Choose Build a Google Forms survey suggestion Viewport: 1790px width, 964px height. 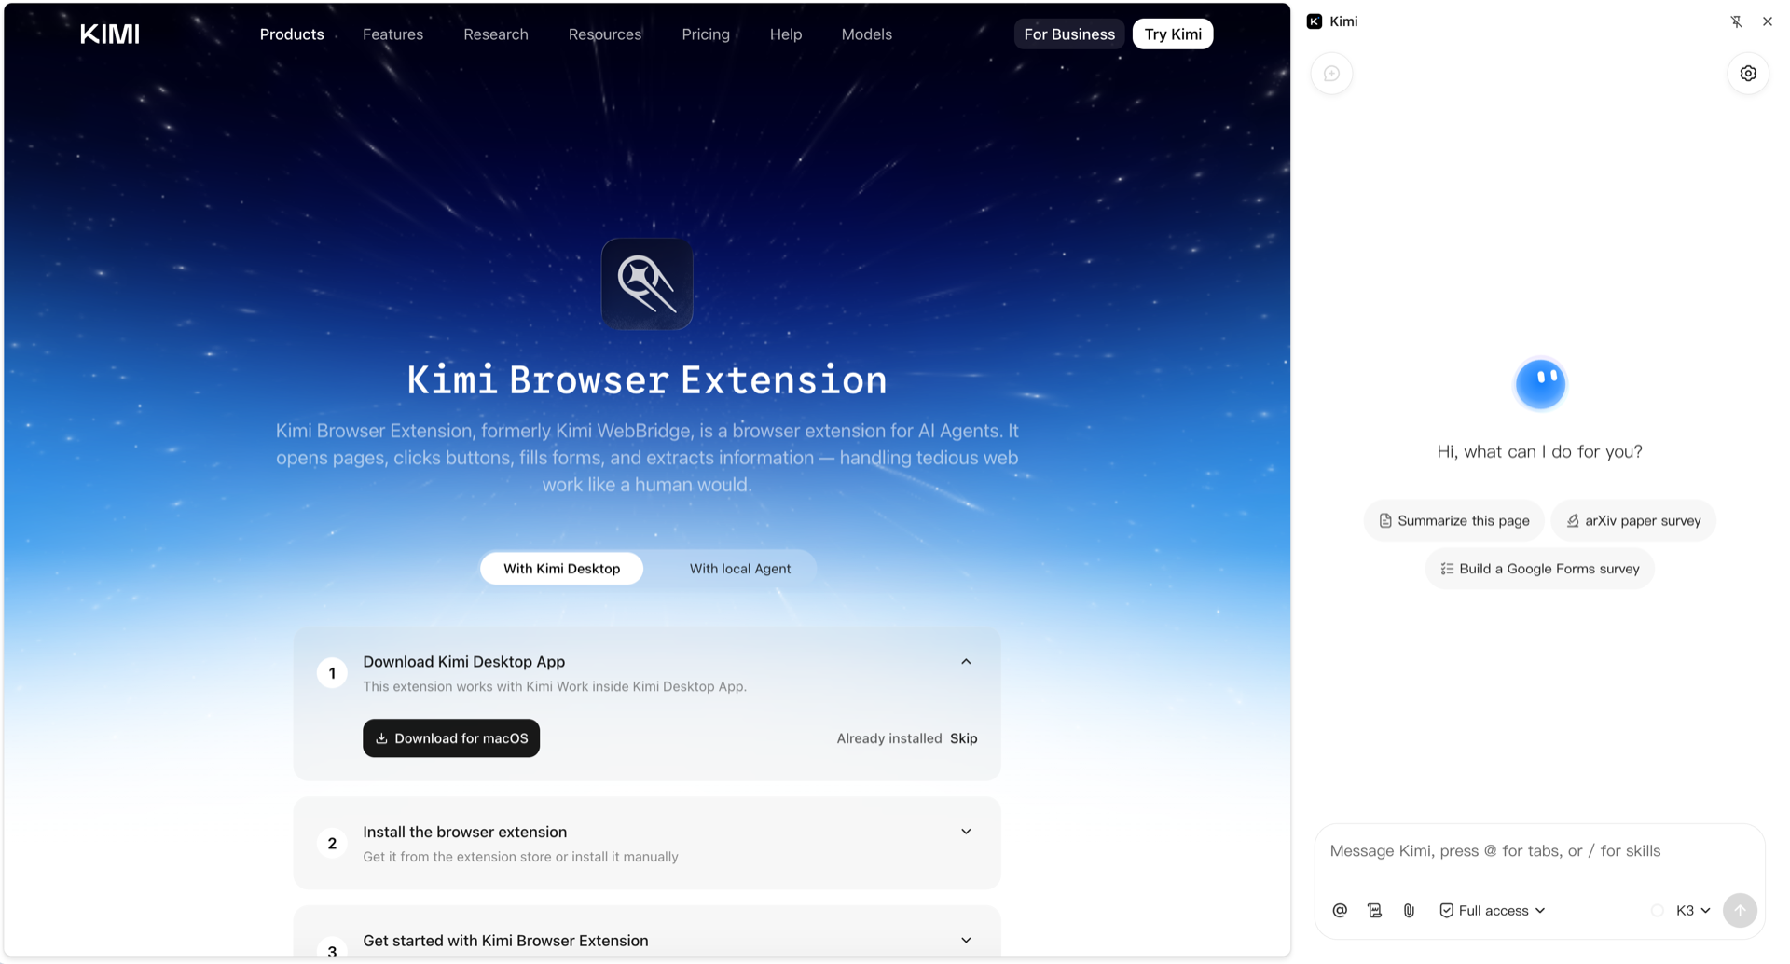point(1539,569)
